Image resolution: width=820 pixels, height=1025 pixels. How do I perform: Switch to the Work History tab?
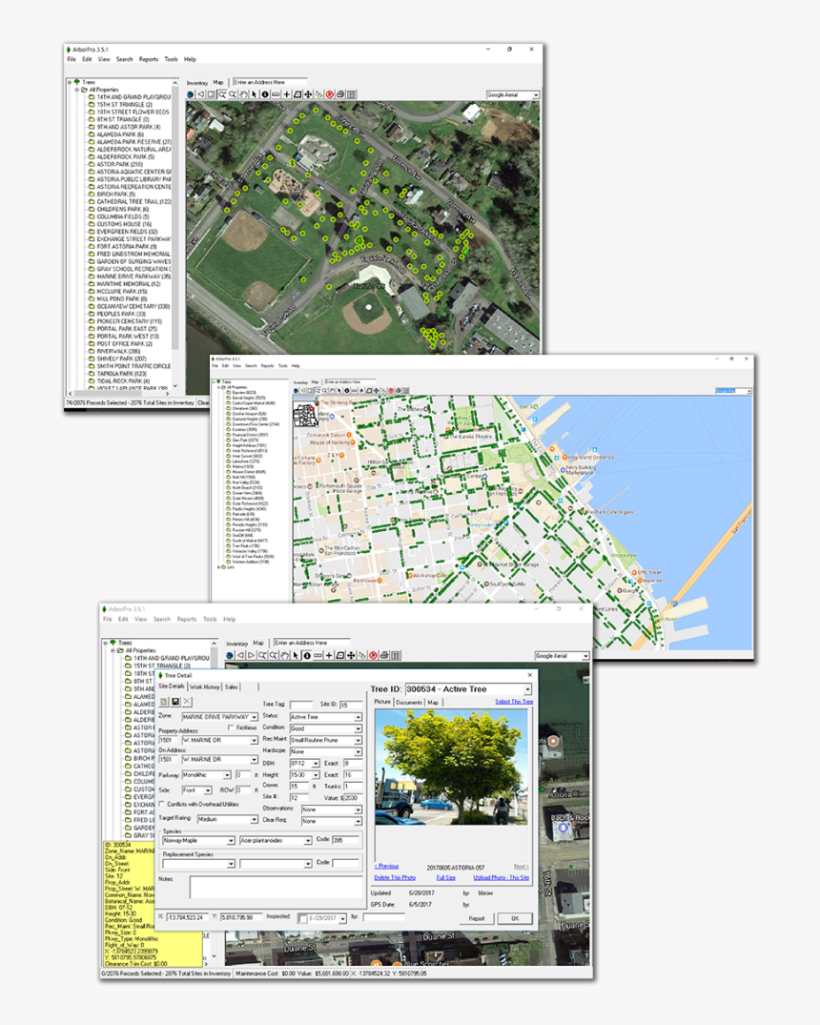pos(205,687)
